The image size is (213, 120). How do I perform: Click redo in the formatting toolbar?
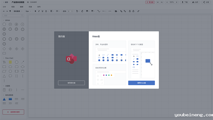tap(7, 11)
